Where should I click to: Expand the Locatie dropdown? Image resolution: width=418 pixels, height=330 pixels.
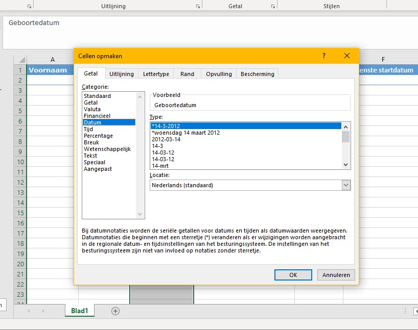coord(346,185)
